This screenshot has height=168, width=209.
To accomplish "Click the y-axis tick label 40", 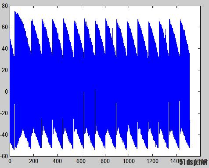I will coord(5,49).
